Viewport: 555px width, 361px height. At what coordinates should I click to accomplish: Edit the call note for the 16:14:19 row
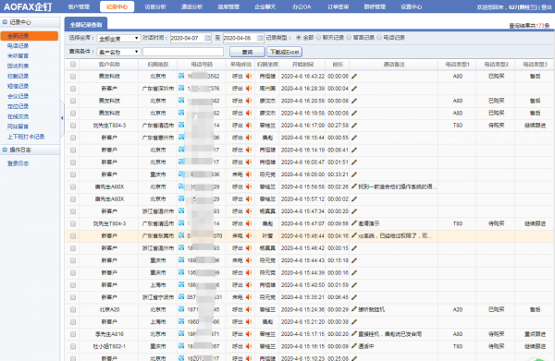click(x=354, y=150)
